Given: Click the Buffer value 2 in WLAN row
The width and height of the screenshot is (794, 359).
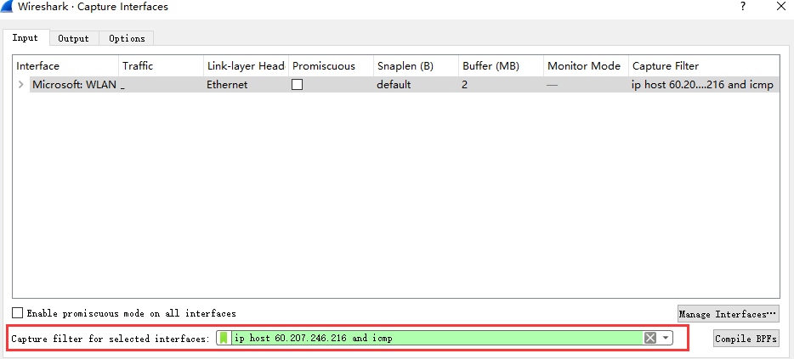Looking at the screenshot, I should [x=466, y=85].
